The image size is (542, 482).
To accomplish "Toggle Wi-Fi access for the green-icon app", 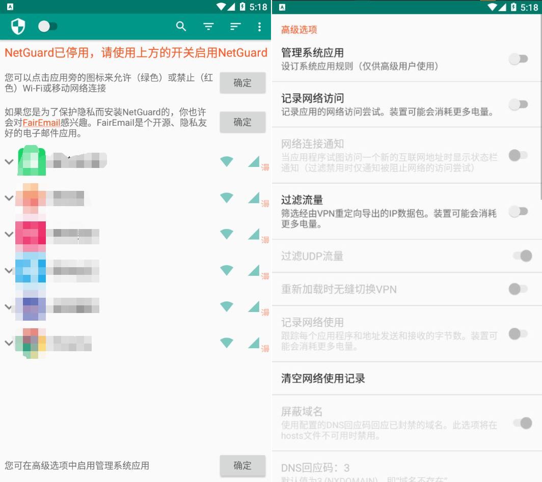I will 227,161.
